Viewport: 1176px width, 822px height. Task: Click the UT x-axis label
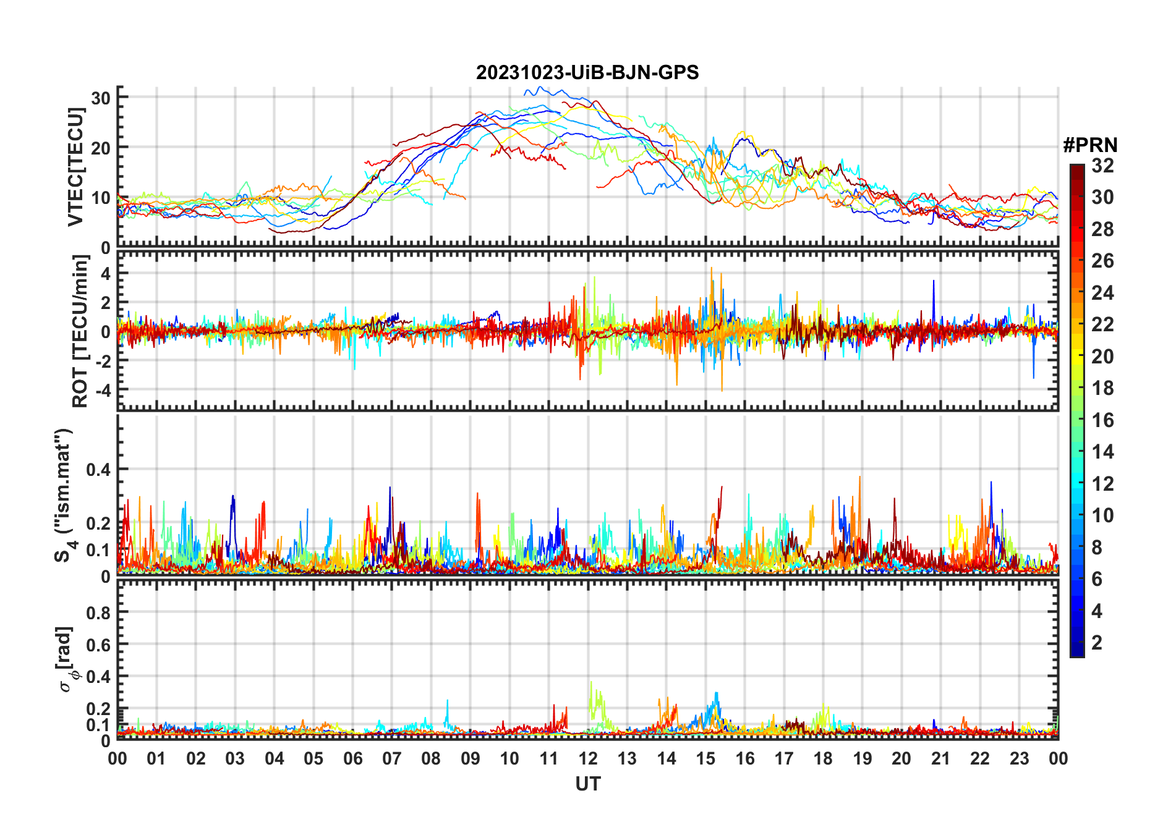[588, 784]
